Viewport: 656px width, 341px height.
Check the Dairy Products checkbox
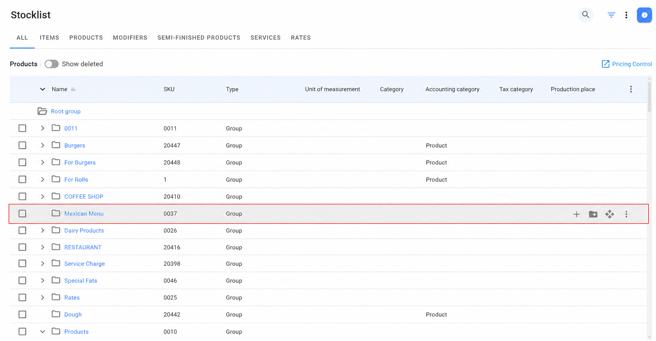coord(22,230)
